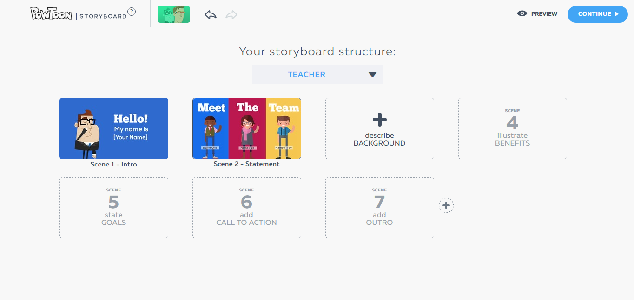Choose Scene 5 state GOALS placeholder
The height and width of the screenshot is (300, 634).
point(114,208)
